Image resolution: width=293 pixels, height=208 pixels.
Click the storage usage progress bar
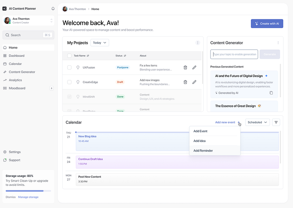[28, 191]
